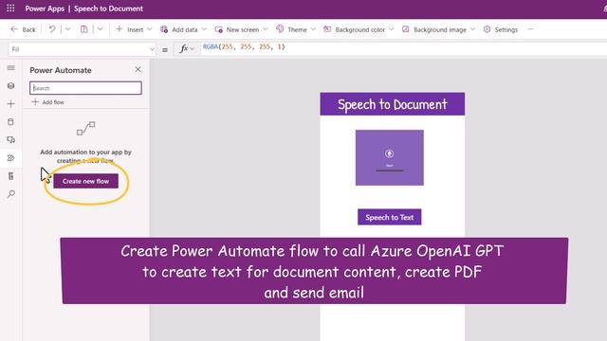Click the Insert plus icon in the toolbar

120,29
